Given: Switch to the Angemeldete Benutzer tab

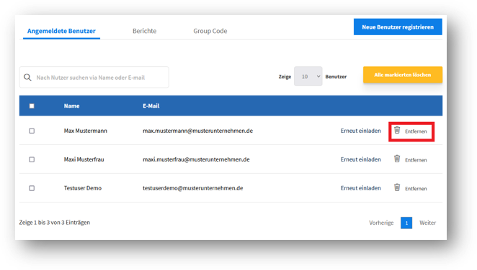Looking at the screenshot, I should click(x=61, y=31).
